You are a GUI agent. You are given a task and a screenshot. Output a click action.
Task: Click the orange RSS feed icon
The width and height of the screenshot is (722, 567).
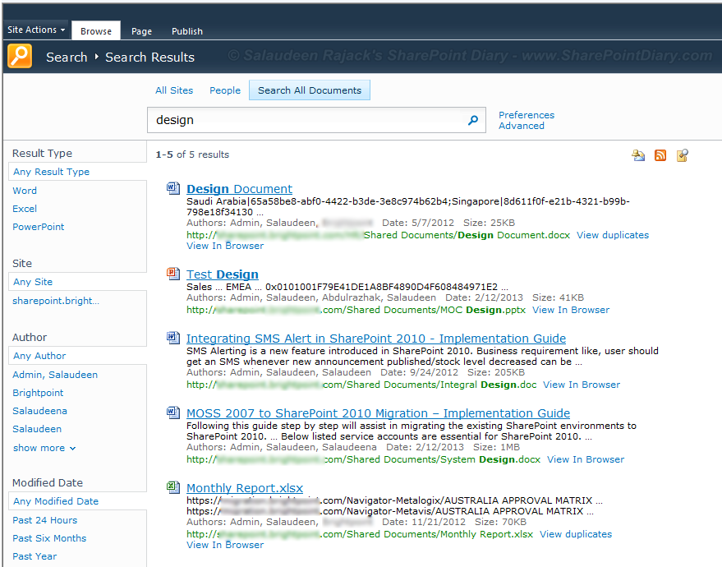[660, 155]
